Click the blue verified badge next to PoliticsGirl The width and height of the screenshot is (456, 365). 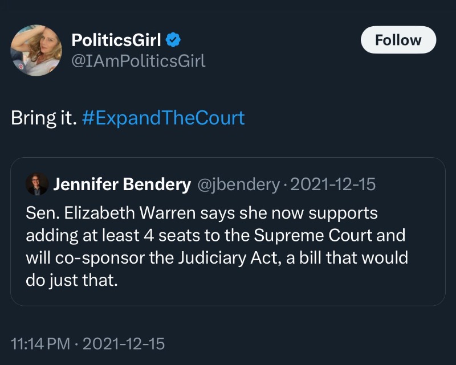(x=174, y=40)
